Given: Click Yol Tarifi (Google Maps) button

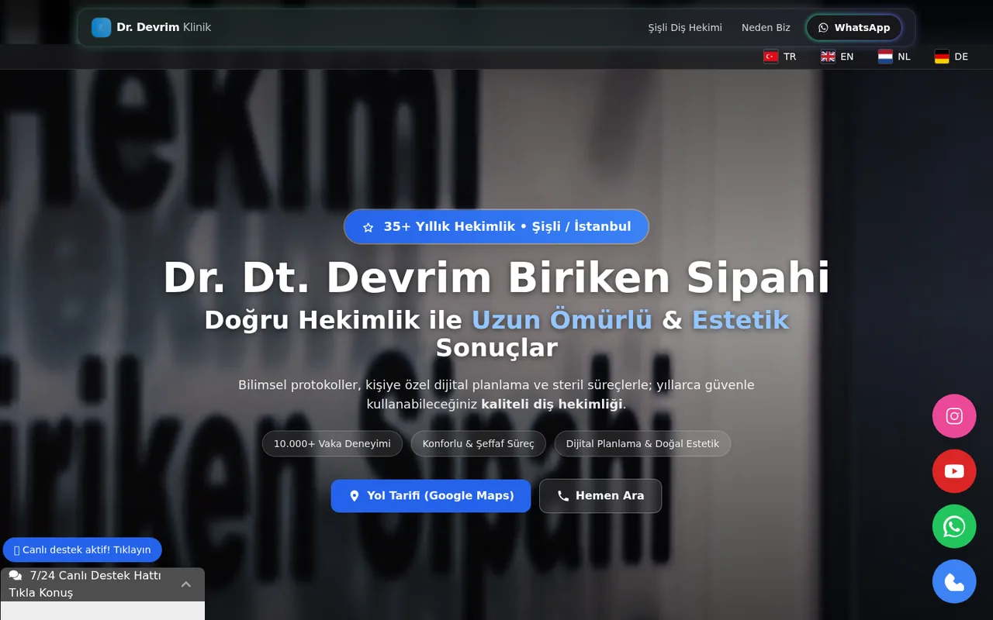Looking at the screenshot, I should click(x=431, y=496).
